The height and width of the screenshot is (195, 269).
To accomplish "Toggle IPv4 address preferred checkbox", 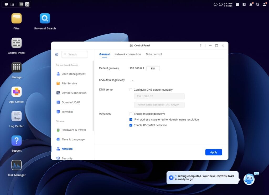I will [131, 120].
